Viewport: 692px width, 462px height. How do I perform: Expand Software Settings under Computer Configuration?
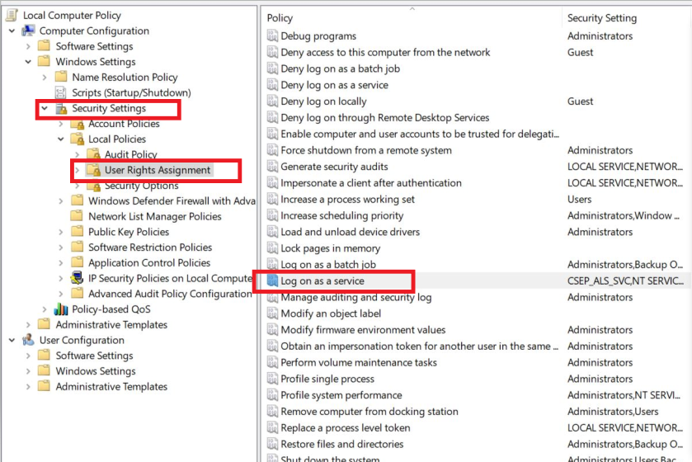click(28, 46)
